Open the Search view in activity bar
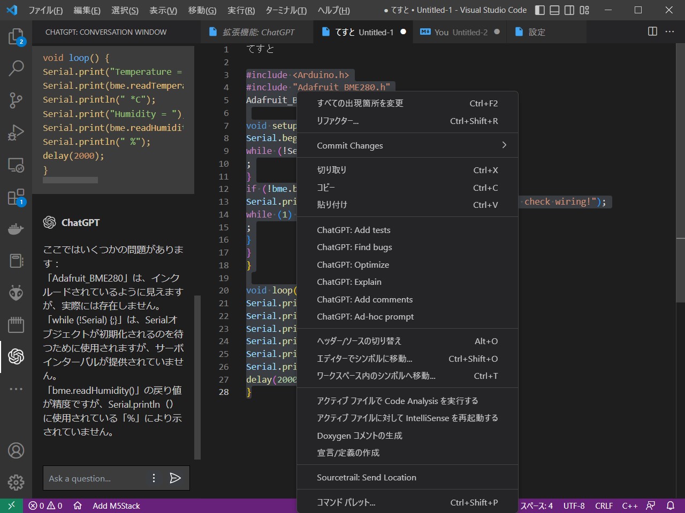 pos(16,68)
